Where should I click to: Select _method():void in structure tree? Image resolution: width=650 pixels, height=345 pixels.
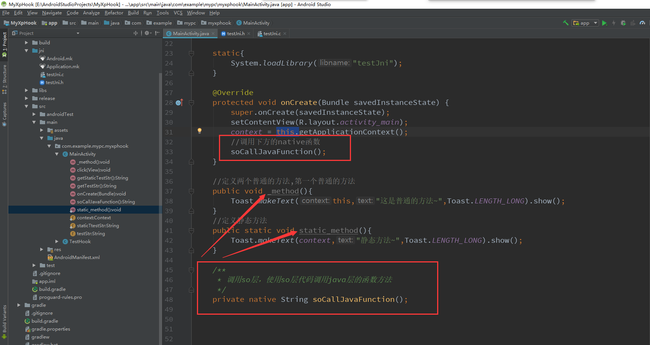click(93, 162)
